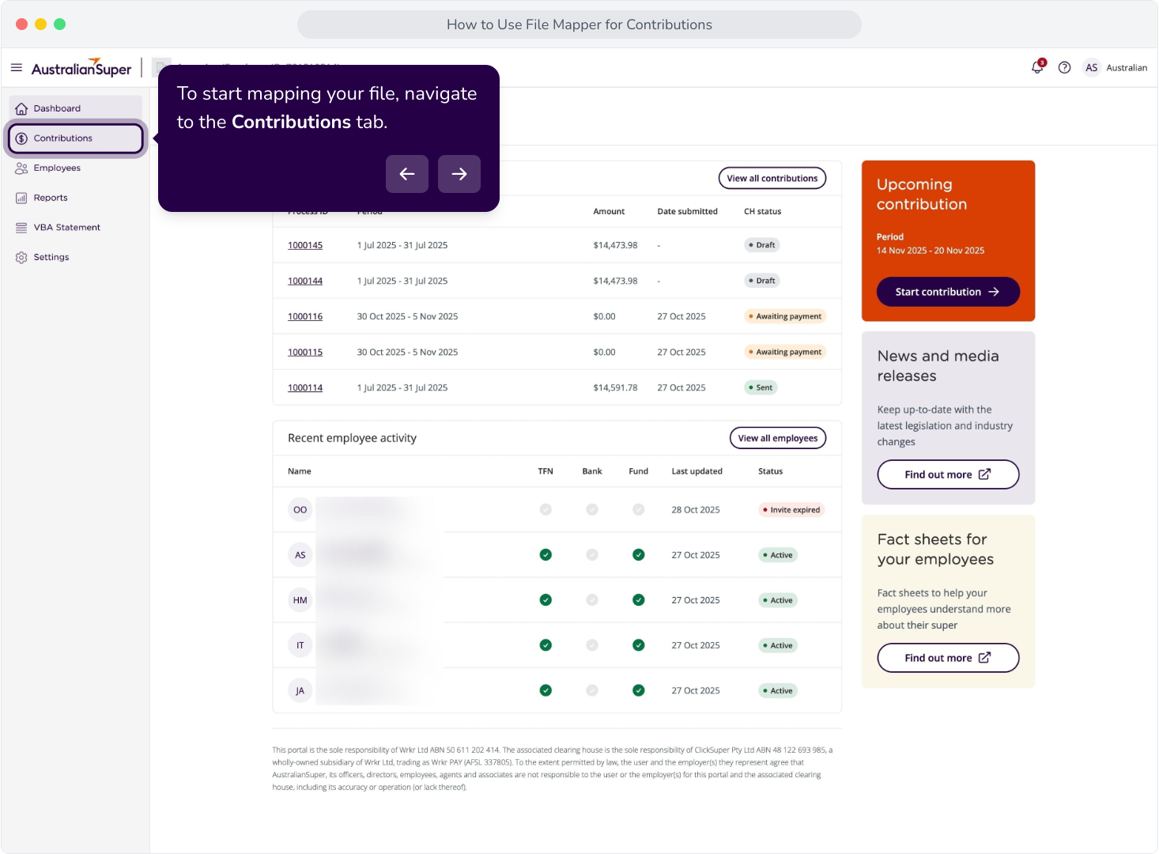Start the upcoming contribution
This screenshot has width=1159, height=854.
click(x=948, y=292)
